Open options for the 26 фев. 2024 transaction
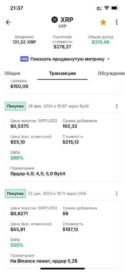Screen dimensions: 125x272 point(117,106)
